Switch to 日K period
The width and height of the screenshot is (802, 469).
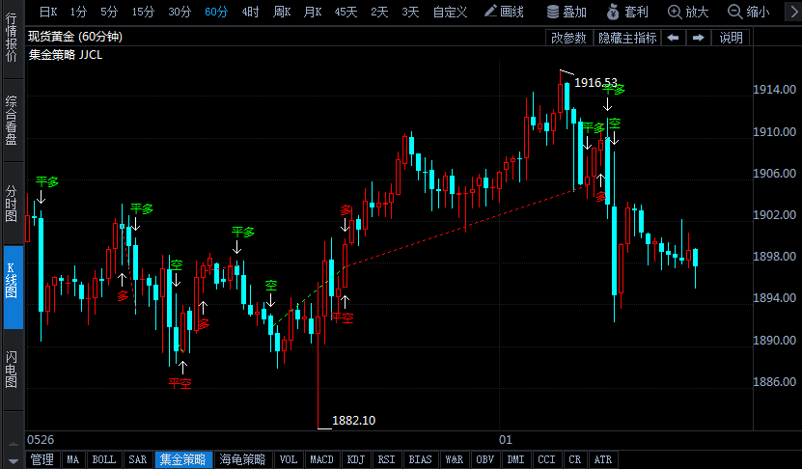[x=48, y=12]
